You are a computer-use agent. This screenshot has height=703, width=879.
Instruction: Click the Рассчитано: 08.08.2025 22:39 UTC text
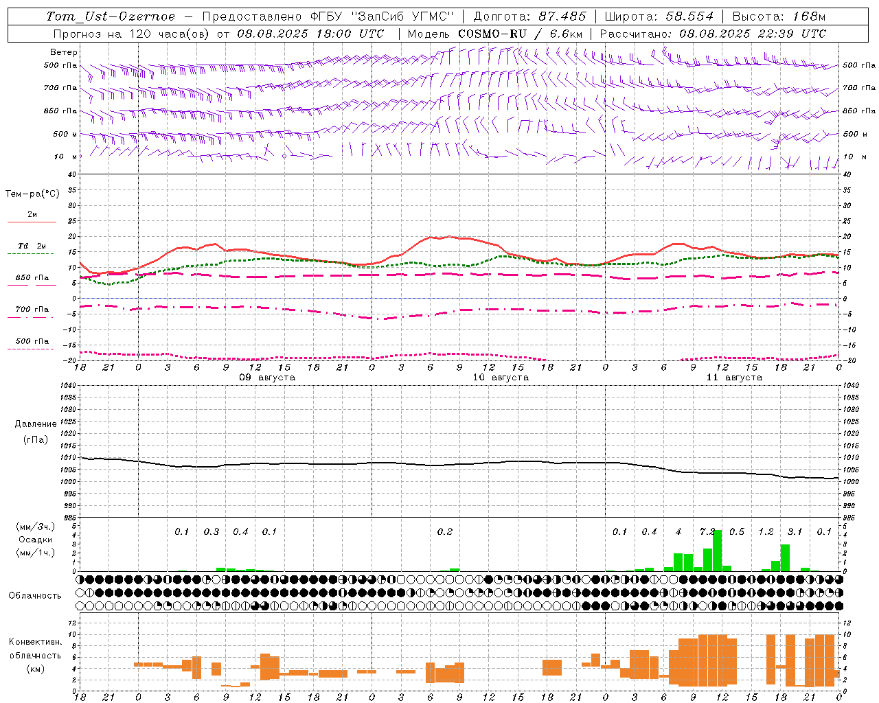coord(713,34)
